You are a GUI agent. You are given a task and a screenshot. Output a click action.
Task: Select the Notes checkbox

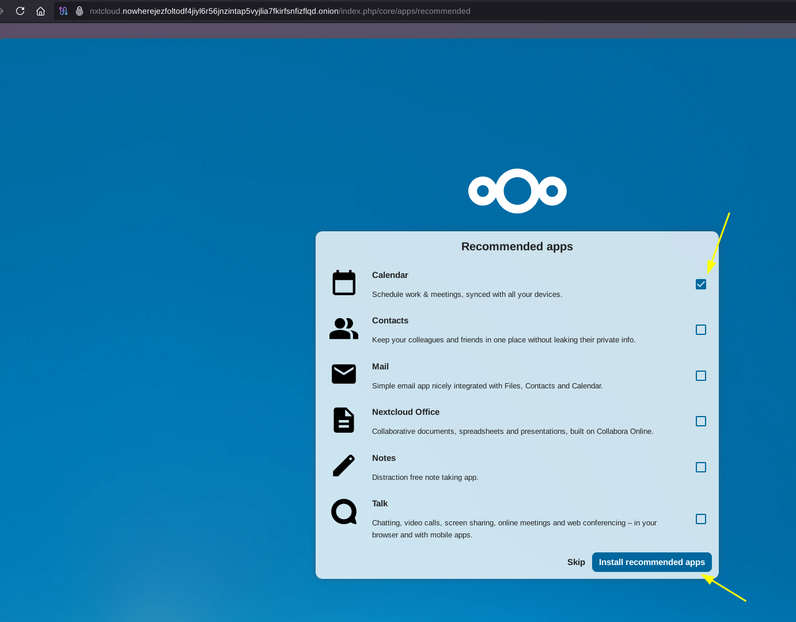tap(701, 467)
